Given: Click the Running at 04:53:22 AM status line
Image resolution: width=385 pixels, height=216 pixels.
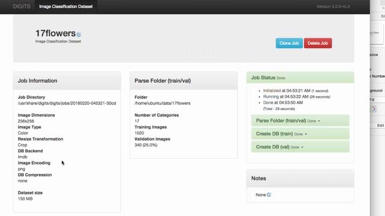Looking at the screenshot, I should click(x=297, y=97).
